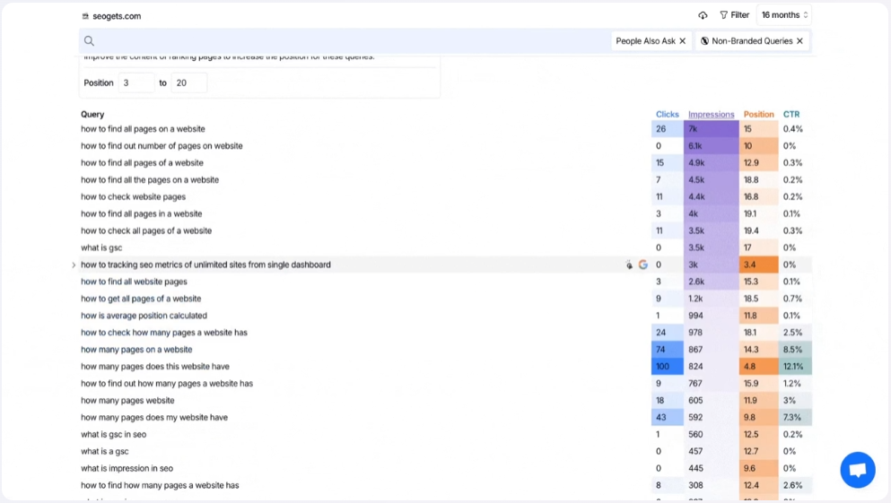Select the 'what is gsc' query row

(x=101, y=248)
